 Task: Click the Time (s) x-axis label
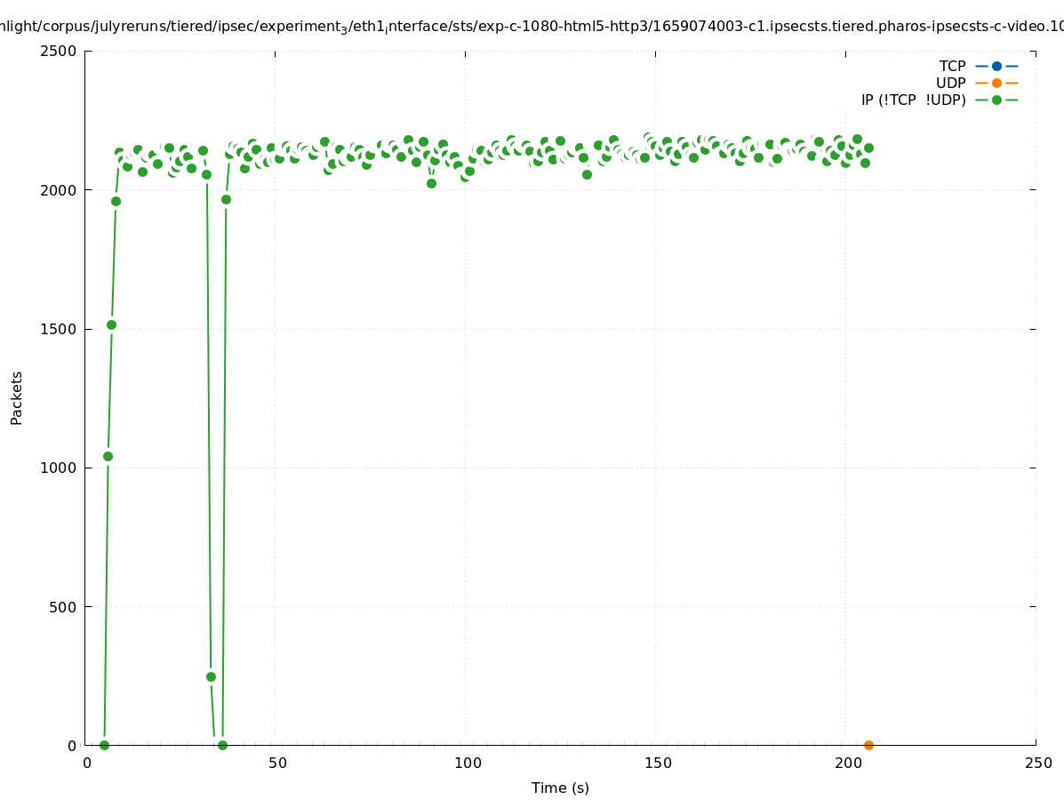point(560,788)
